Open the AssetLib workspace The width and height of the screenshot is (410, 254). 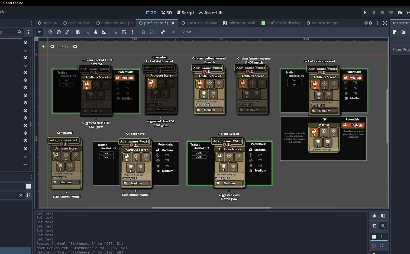coord(211,13)
